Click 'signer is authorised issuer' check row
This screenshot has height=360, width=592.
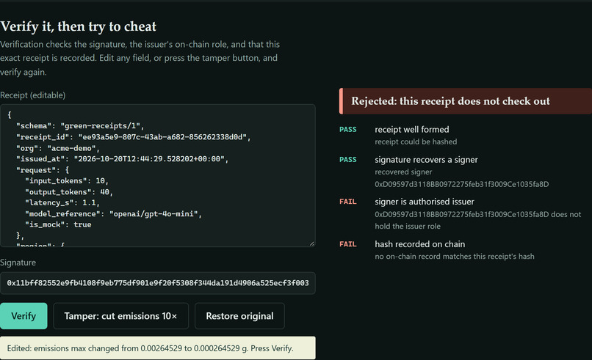[x=425, y=202]
